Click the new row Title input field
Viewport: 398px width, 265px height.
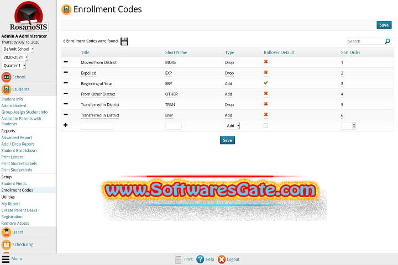[97, 126]
